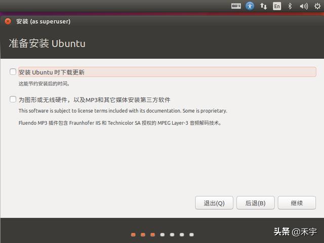This screenshot has height=243, width=324.
Task: Close the installer window with red button
Action: pos(8,21)
